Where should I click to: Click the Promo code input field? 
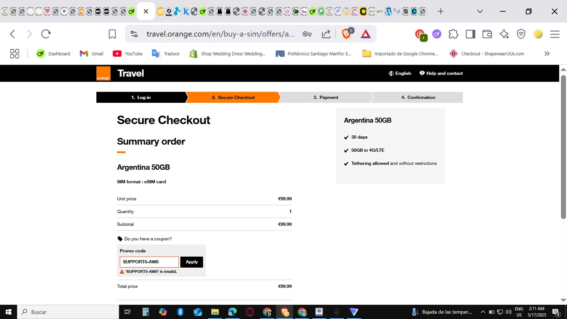(149, 262)
